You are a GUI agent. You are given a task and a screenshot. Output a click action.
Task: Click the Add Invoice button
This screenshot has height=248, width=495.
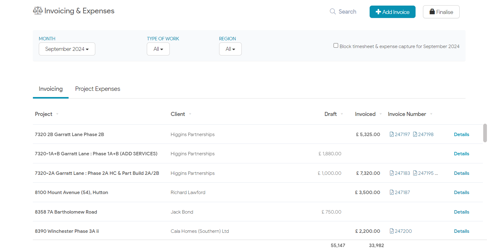click(x=392, y=12)
